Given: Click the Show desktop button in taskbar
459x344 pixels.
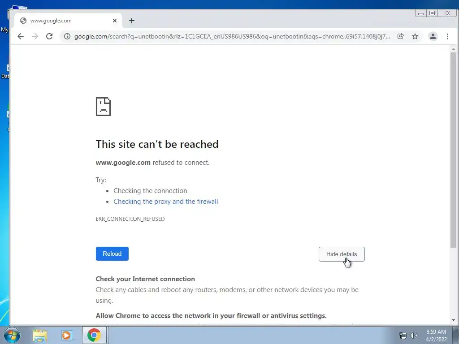Looking at the screenshot, I should [x=456, y=335].
